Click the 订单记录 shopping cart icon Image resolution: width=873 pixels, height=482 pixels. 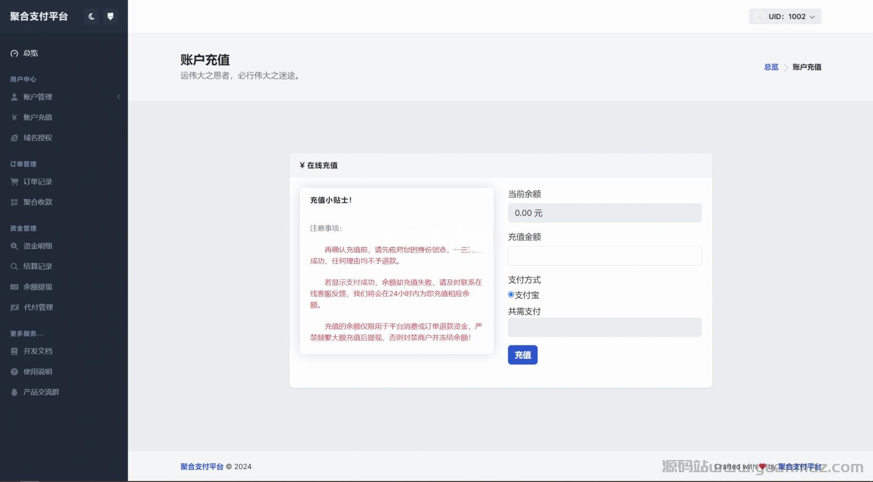pos(14,182)
